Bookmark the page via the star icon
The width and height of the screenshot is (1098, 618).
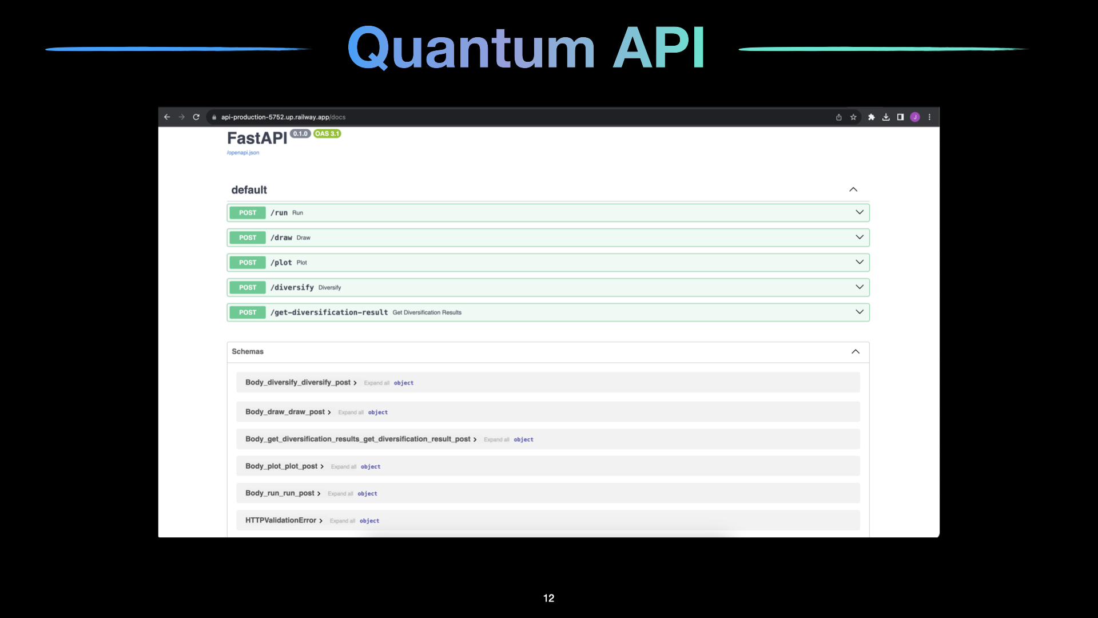pyautogui.click(x=853, y=117)
